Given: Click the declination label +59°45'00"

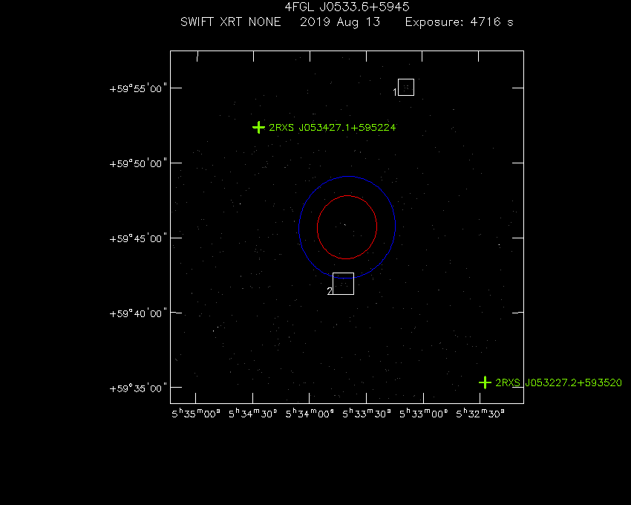Looking at the screenshot, I should pyautogui.click(x=138, y=238).
